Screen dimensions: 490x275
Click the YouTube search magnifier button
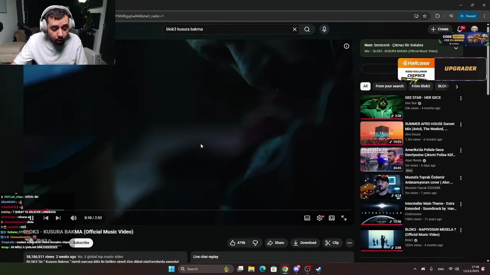coord(307,29)
